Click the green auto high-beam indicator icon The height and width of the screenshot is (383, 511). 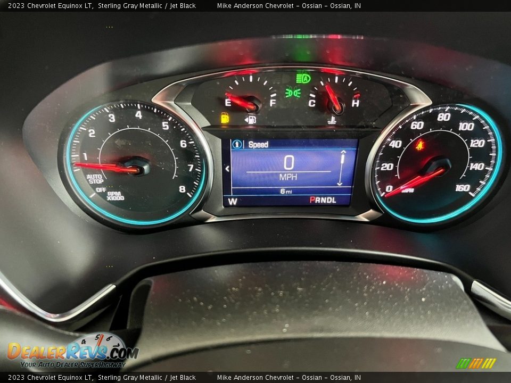[303, 78]
